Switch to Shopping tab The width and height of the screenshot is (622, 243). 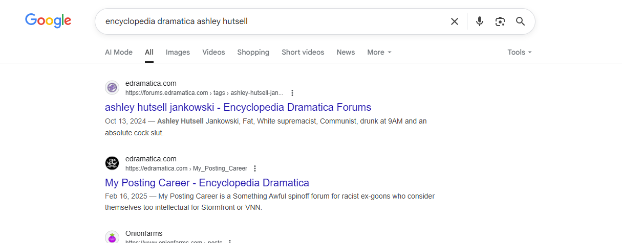253,52
